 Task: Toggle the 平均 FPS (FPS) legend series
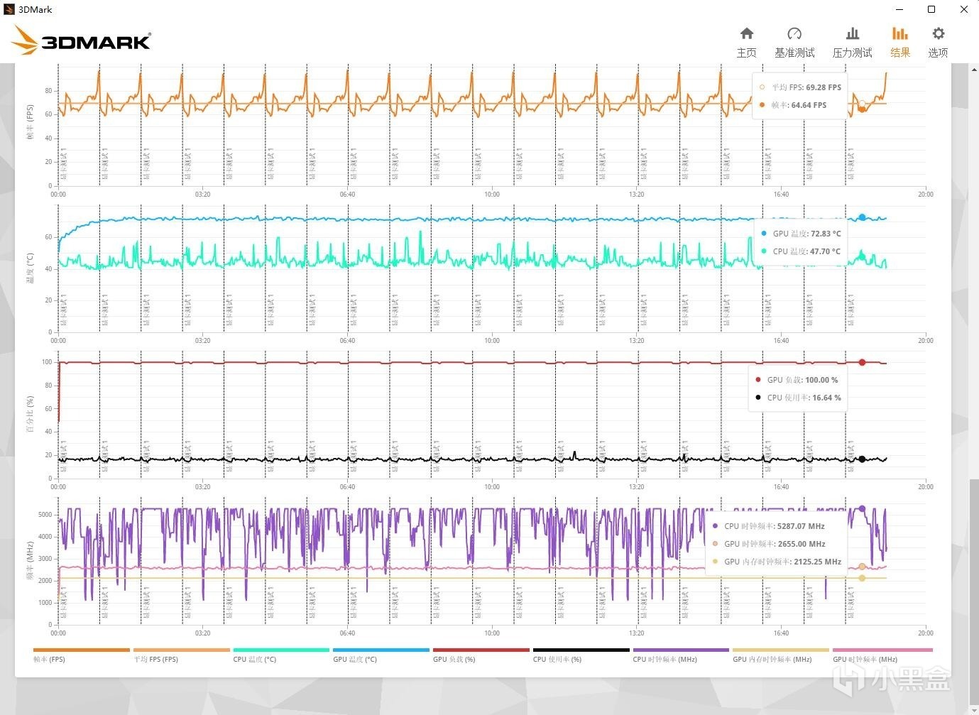(x=182, y=655)
